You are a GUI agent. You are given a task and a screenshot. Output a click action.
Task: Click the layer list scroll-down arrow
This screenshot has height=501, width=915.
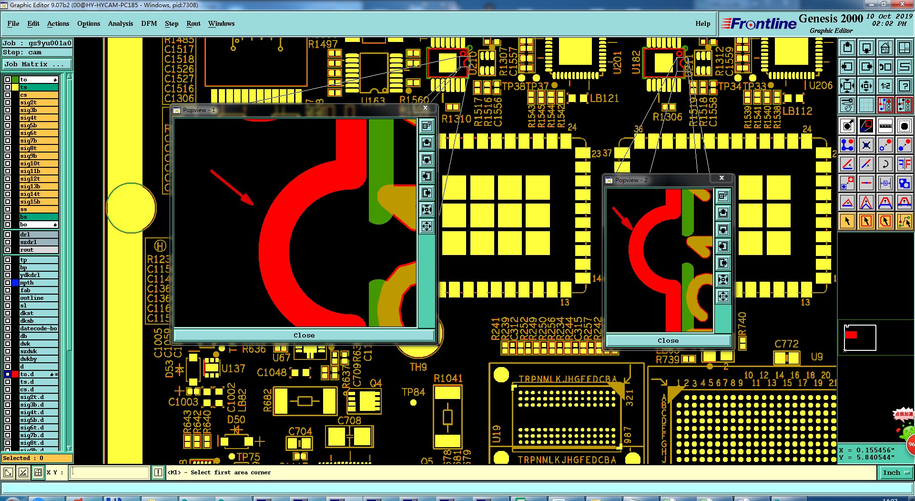(69, 448)
